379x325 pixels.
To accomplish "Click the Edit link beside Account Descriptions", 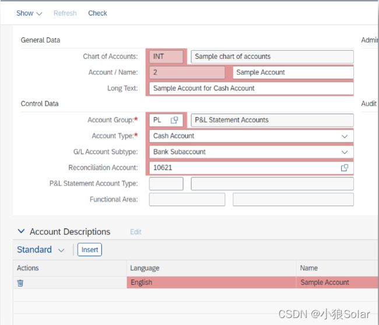I will (136, 232).
